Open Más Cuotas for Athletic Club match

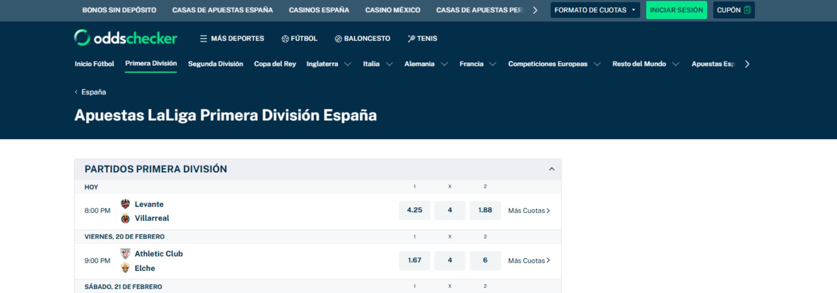tap(529, 260)
